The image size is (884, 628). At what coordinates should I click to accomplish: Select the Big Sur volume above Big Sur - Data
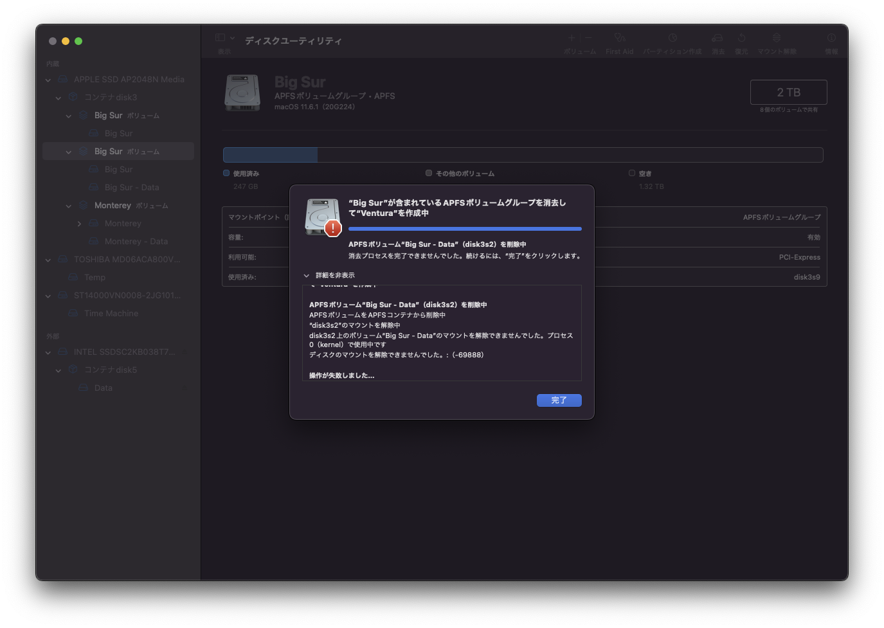click(118, 169)
